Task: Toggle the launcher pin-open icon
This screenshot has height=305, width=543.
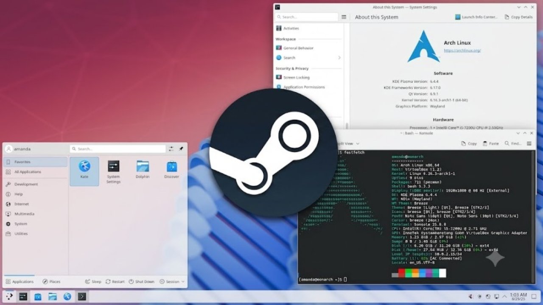Action: pos(181,149)
